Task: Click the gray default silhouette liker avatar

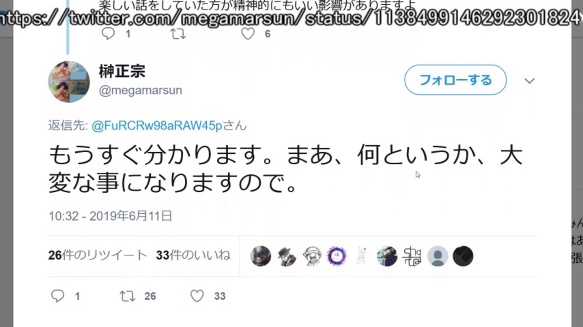Action: coord(438,257)
